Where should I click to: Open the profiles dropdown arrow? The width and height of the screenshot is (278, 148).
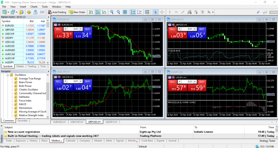point(17,12)
